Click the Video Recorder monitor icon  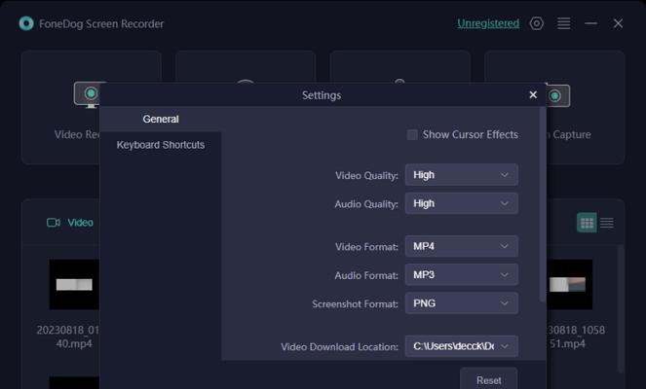87,94
